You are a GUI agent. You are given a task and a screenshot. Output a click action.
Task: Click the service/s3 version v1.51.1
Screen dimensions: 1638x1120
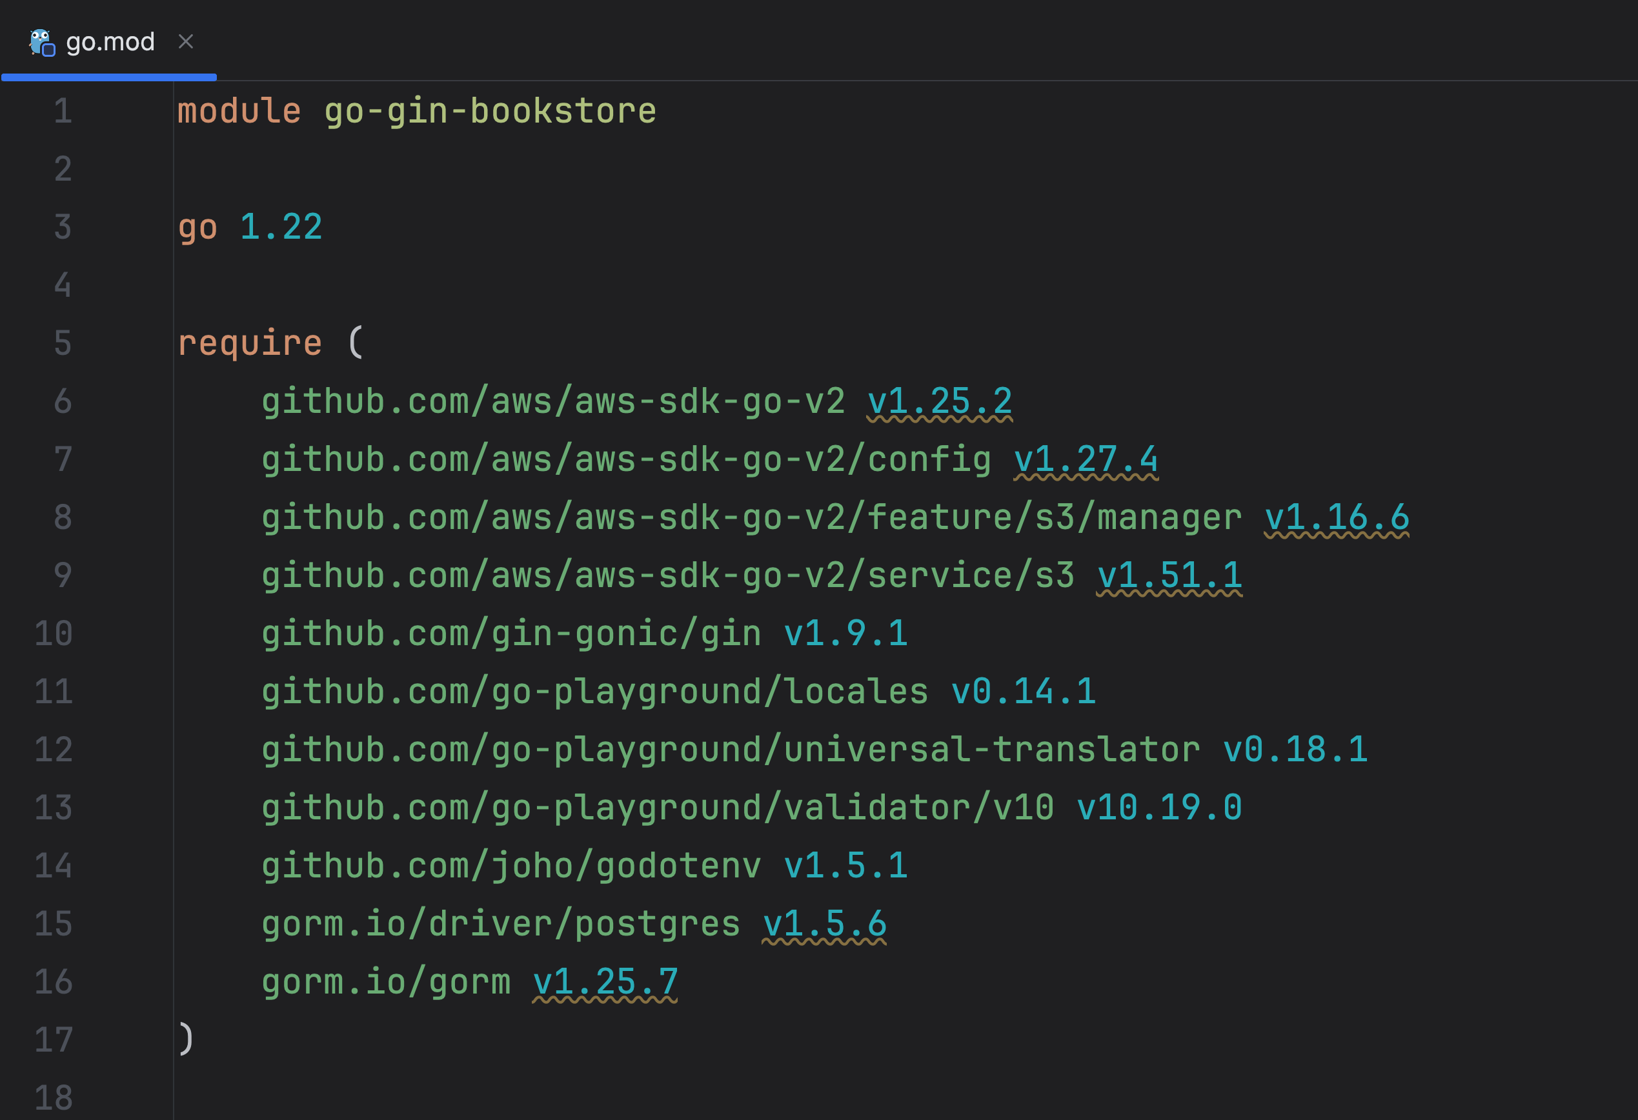[1169, 576]
